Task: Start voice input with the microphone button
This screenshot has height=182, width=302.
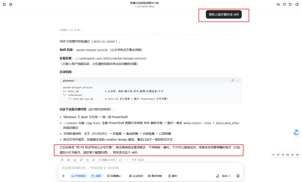Action: pyautogui.click(x=238, y=176)
